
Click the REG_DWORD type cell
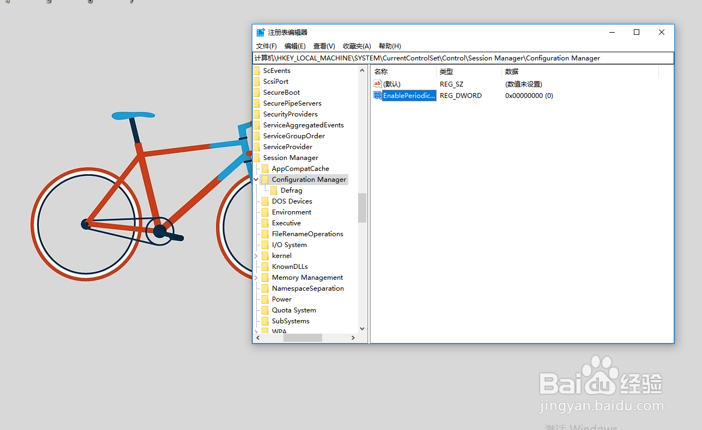click(461, 95)
